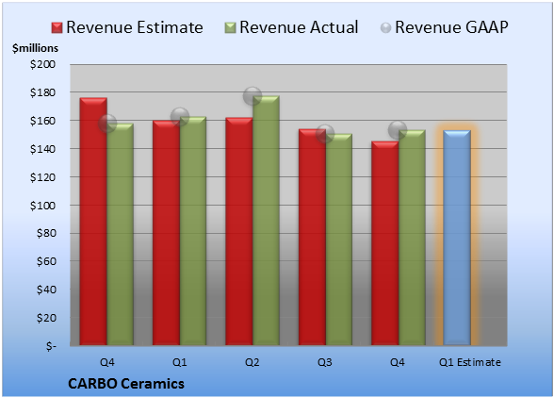This screenshot has width=554, height=398.
Task: Click the '$200' axis value
Action: (x=42, y=64)
